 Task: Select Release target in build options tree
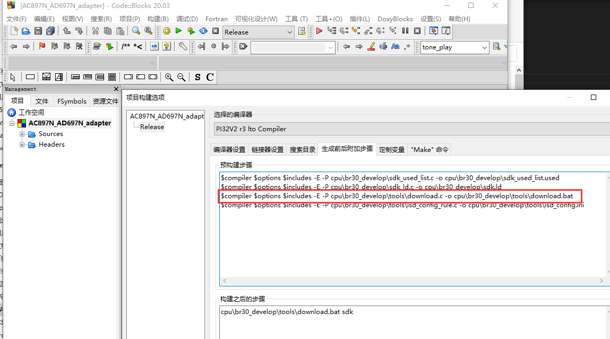click(152, 127)
